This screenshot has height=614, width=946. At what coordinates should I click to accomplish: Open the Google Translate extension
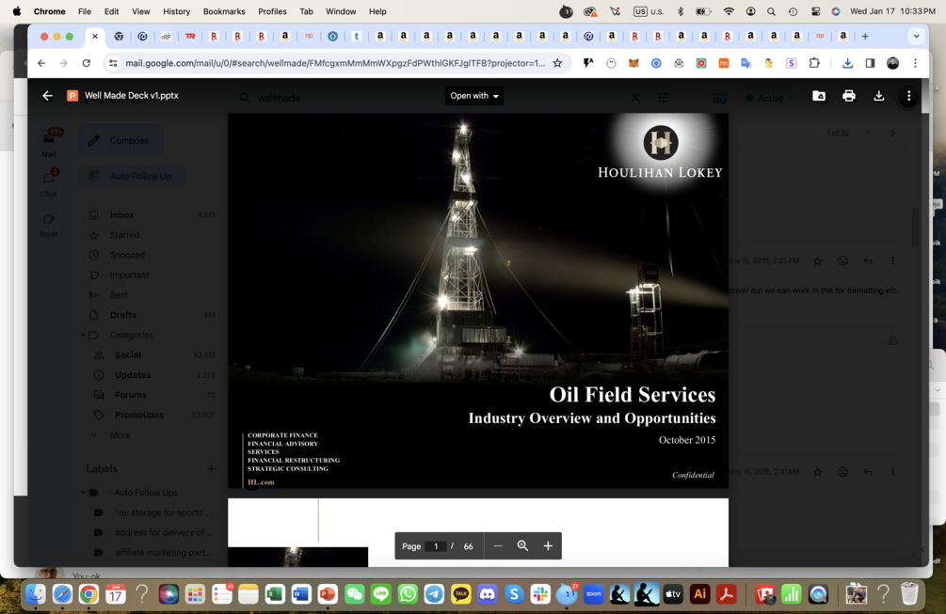click(746, 63)
